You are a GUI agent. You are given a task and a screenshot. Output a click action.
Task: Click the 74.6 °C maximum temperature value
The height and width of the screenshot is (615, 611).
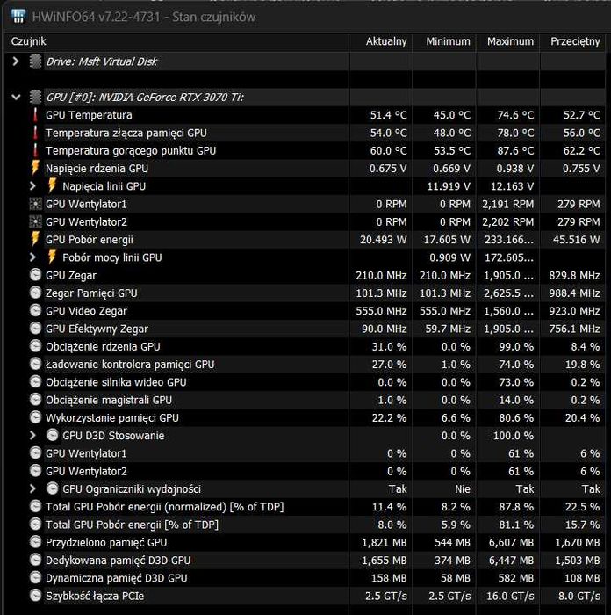[x=515, y=115]
